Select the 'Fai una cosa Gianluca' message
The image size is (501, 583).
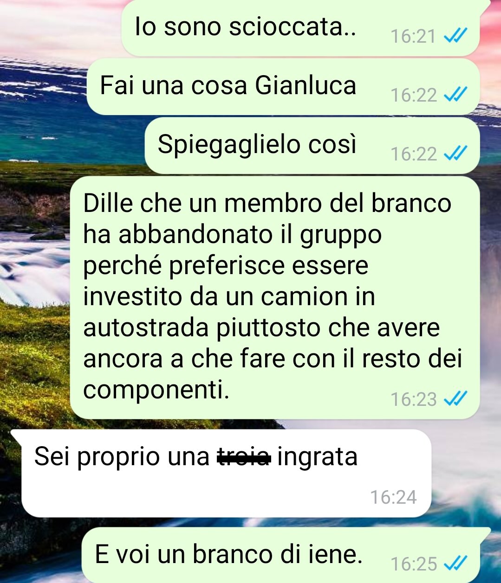(283, 87)
